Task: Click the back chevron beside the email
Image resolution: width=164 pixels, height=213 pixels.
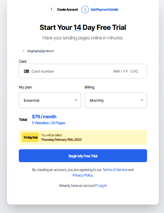Action: (x=24, y=51)
